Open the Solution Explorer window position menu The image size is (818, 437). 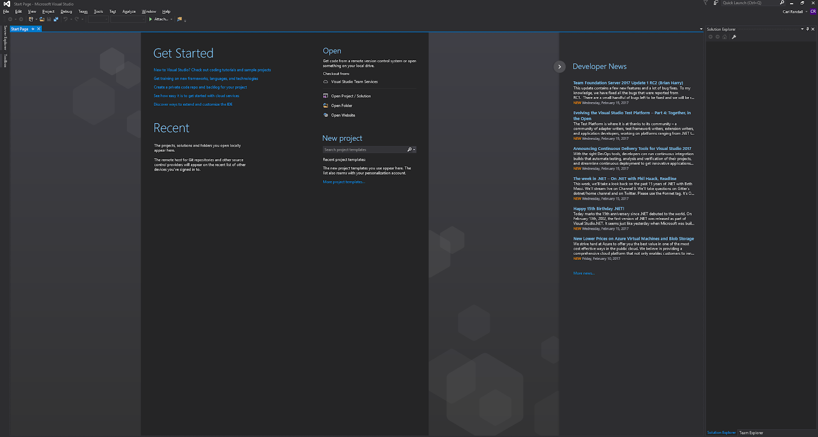click(x=802, y=29)
